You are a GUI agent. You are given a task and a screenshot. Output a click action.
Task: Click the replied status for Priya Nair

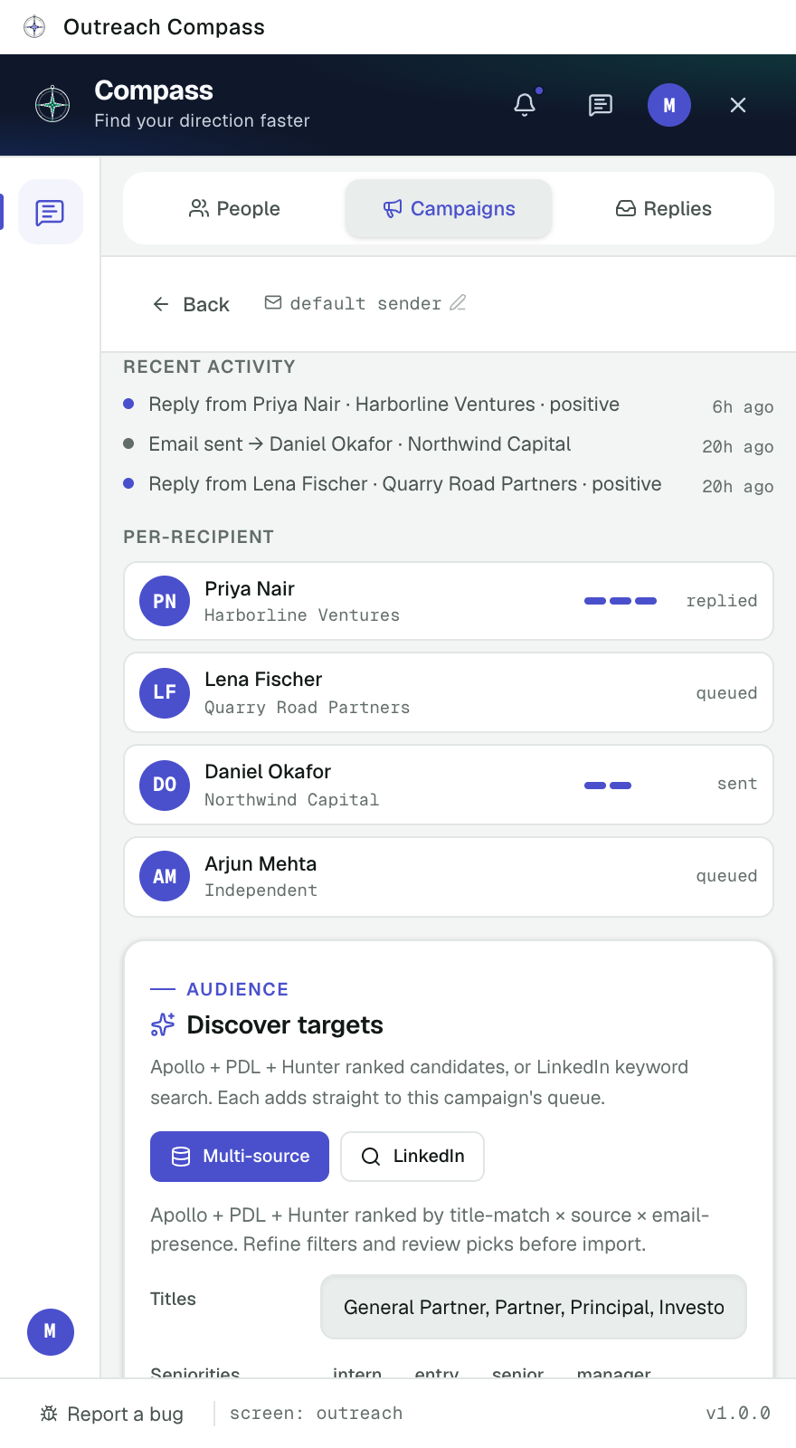coord(722,601)
